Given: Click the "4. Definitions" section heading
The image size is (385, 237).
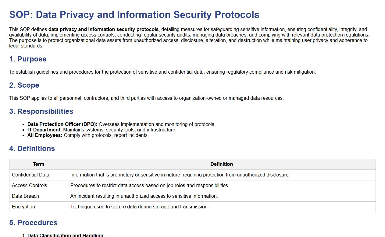Looking at the screenshot, I should (x=32, y=148).
